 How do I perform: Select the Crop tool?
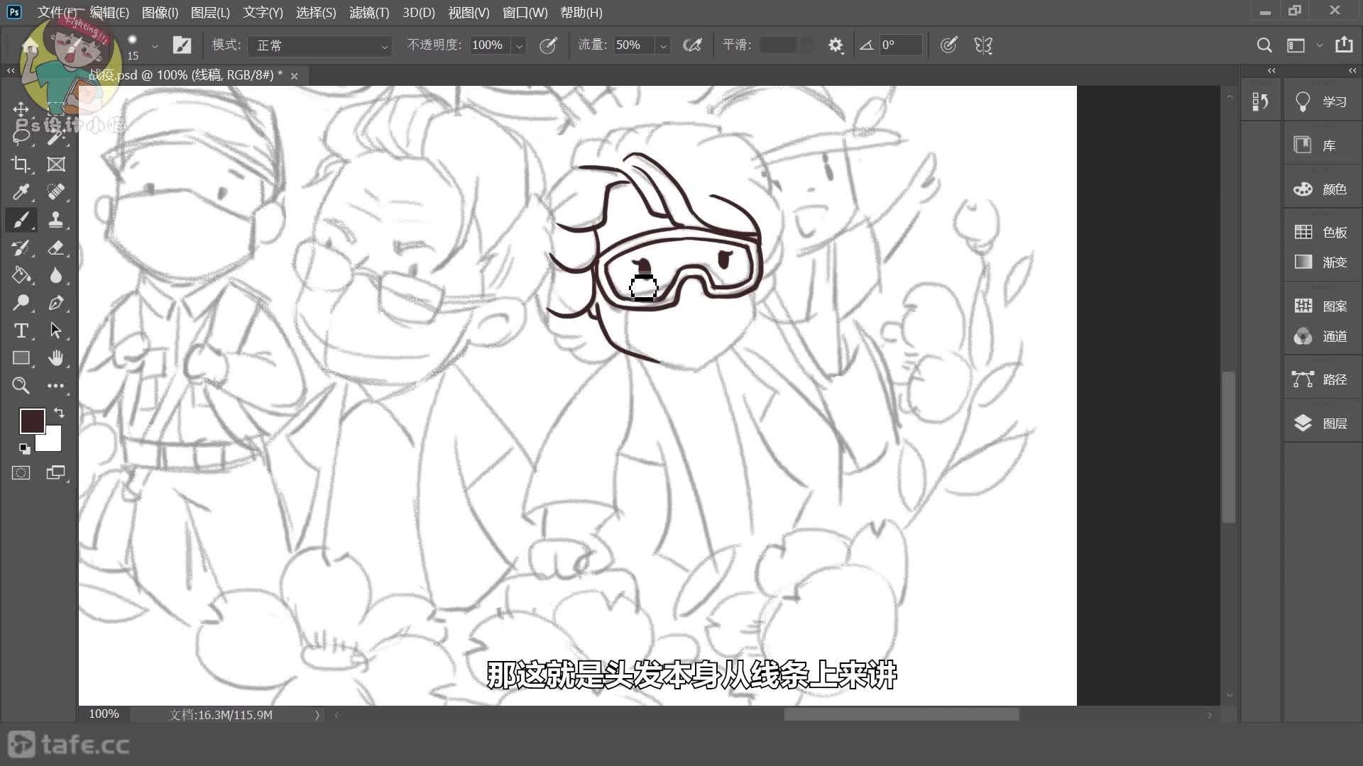coord(21,164)
